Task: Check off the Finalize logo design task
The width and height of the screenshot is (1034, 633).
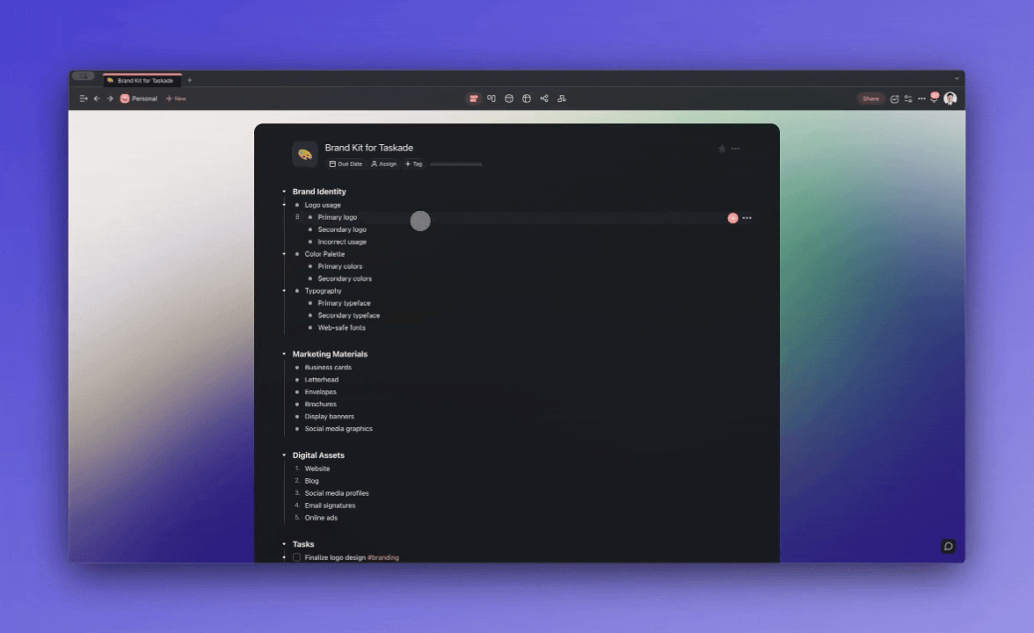Action: [296, 557]
